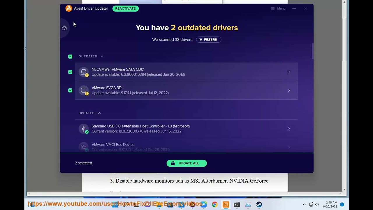Click the '2 selected' text
Image resolution: width=373 pixels, height=210 pixels.
coord(83,163)
